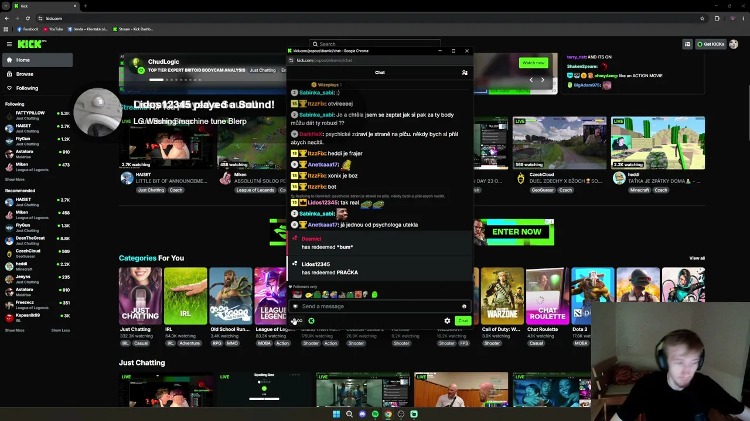Open the Chat Roulette category card
The height and width of the screenshot is (421, 750).
pyautogui.click(x=547, y=296)
